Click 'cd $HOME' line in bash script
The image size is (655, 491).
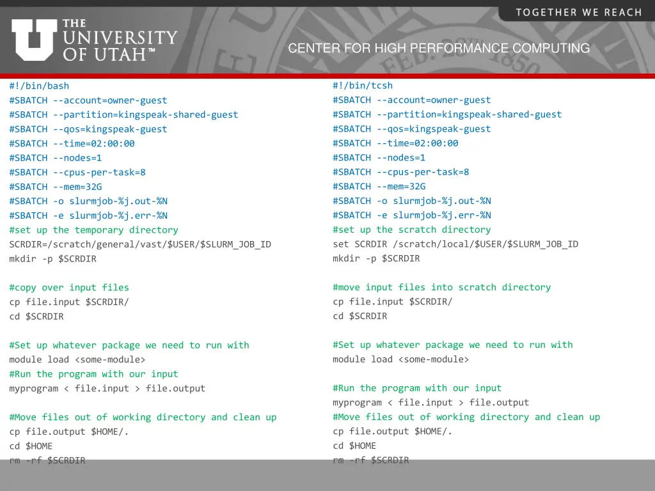tap(31, 446)
